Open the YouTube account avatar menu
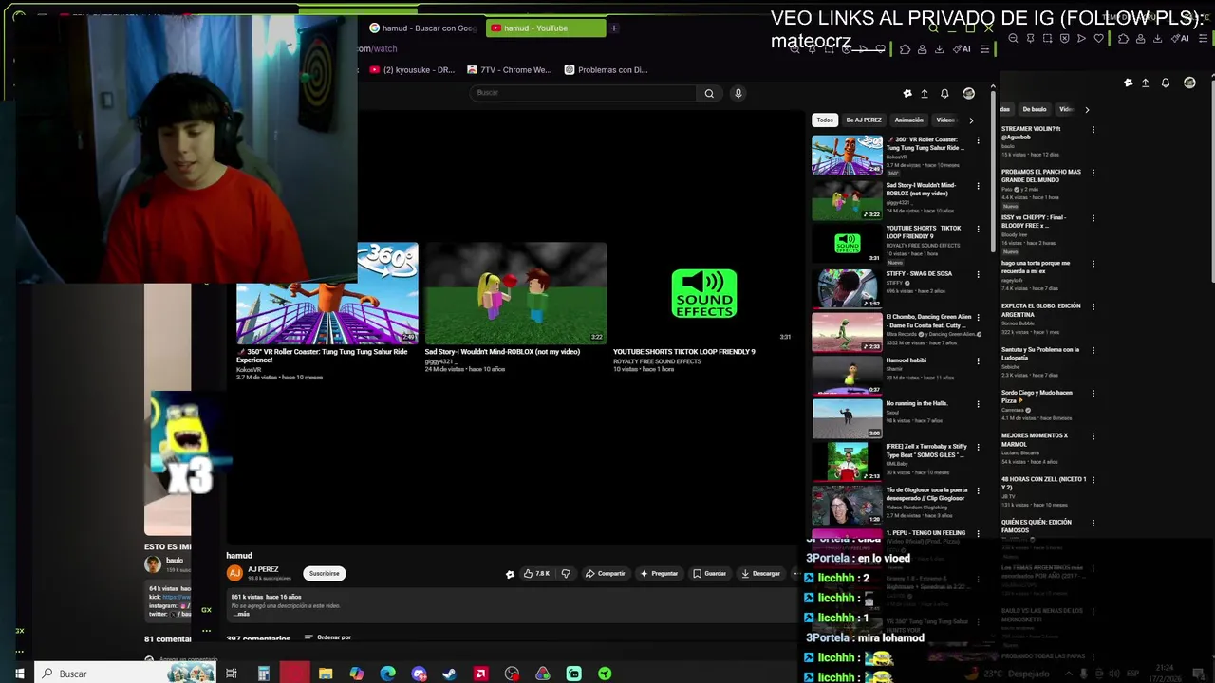This screenshot has height=683, width=1215. point(968,94)
